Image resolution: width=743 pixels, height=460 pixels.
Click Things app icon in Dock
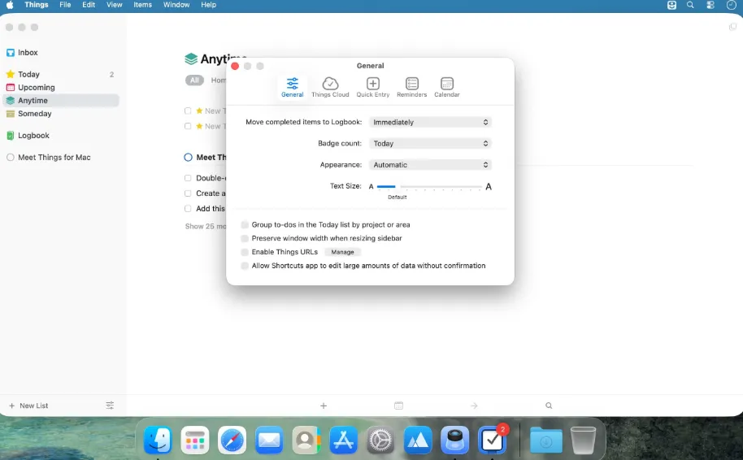(x=492, y=440)
